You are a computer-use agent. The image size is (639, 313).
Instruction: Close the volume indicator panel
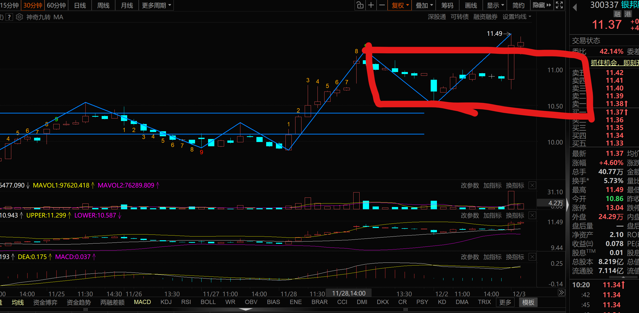[x=532, y=185]
